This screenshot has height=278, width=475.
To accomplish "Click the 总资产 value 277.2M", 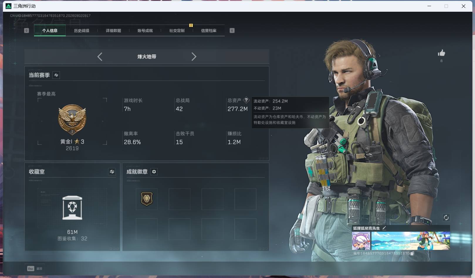I will tap(238, 109).
